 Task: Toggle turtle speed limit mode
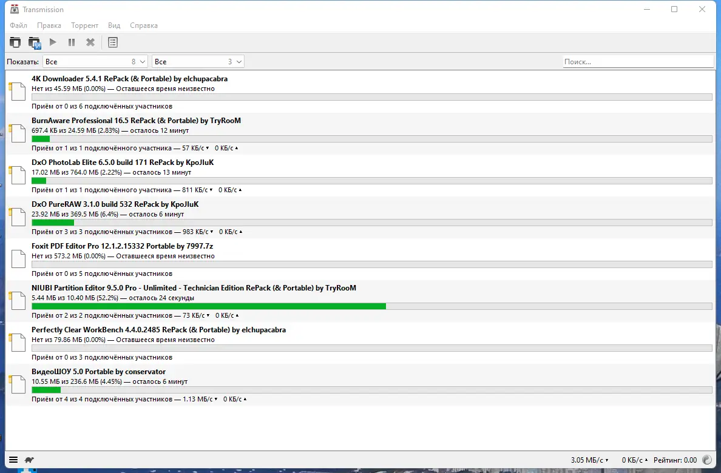(x=29, y=460)
